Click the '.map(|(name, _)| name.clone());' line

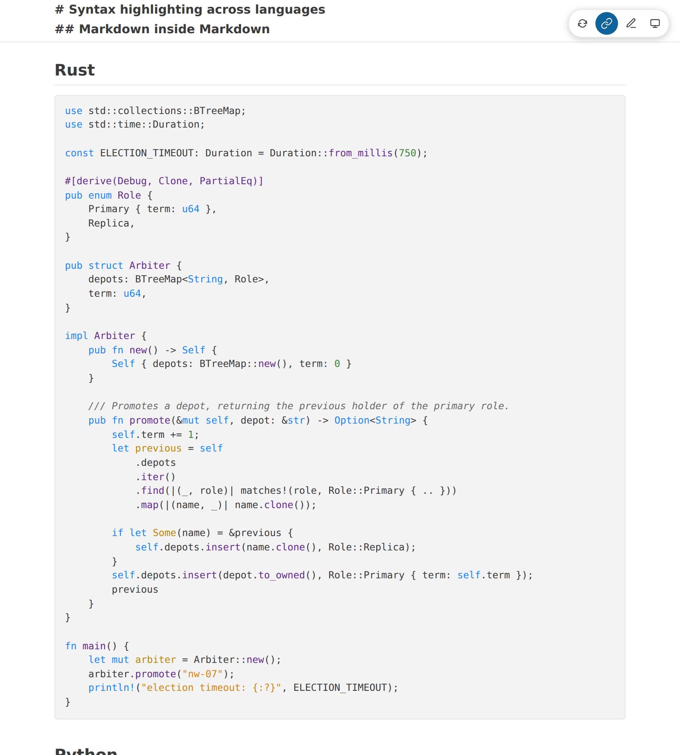(226, 505)
